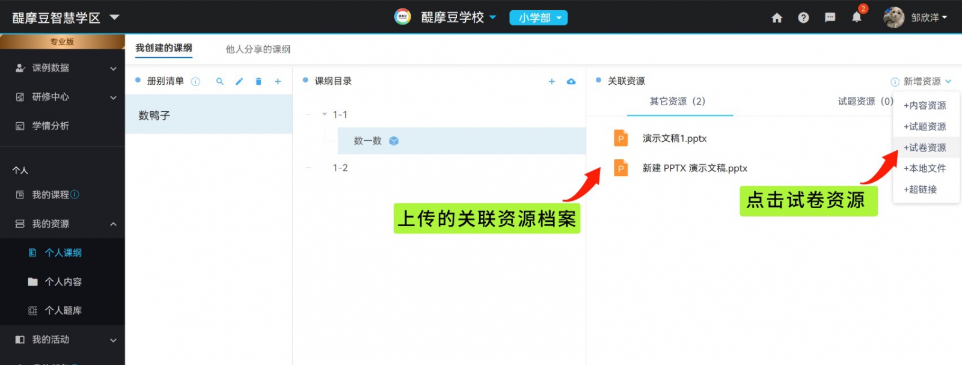Open the 小学部 dropdown
The image size is (962, 365).
[x=538, y=18]
